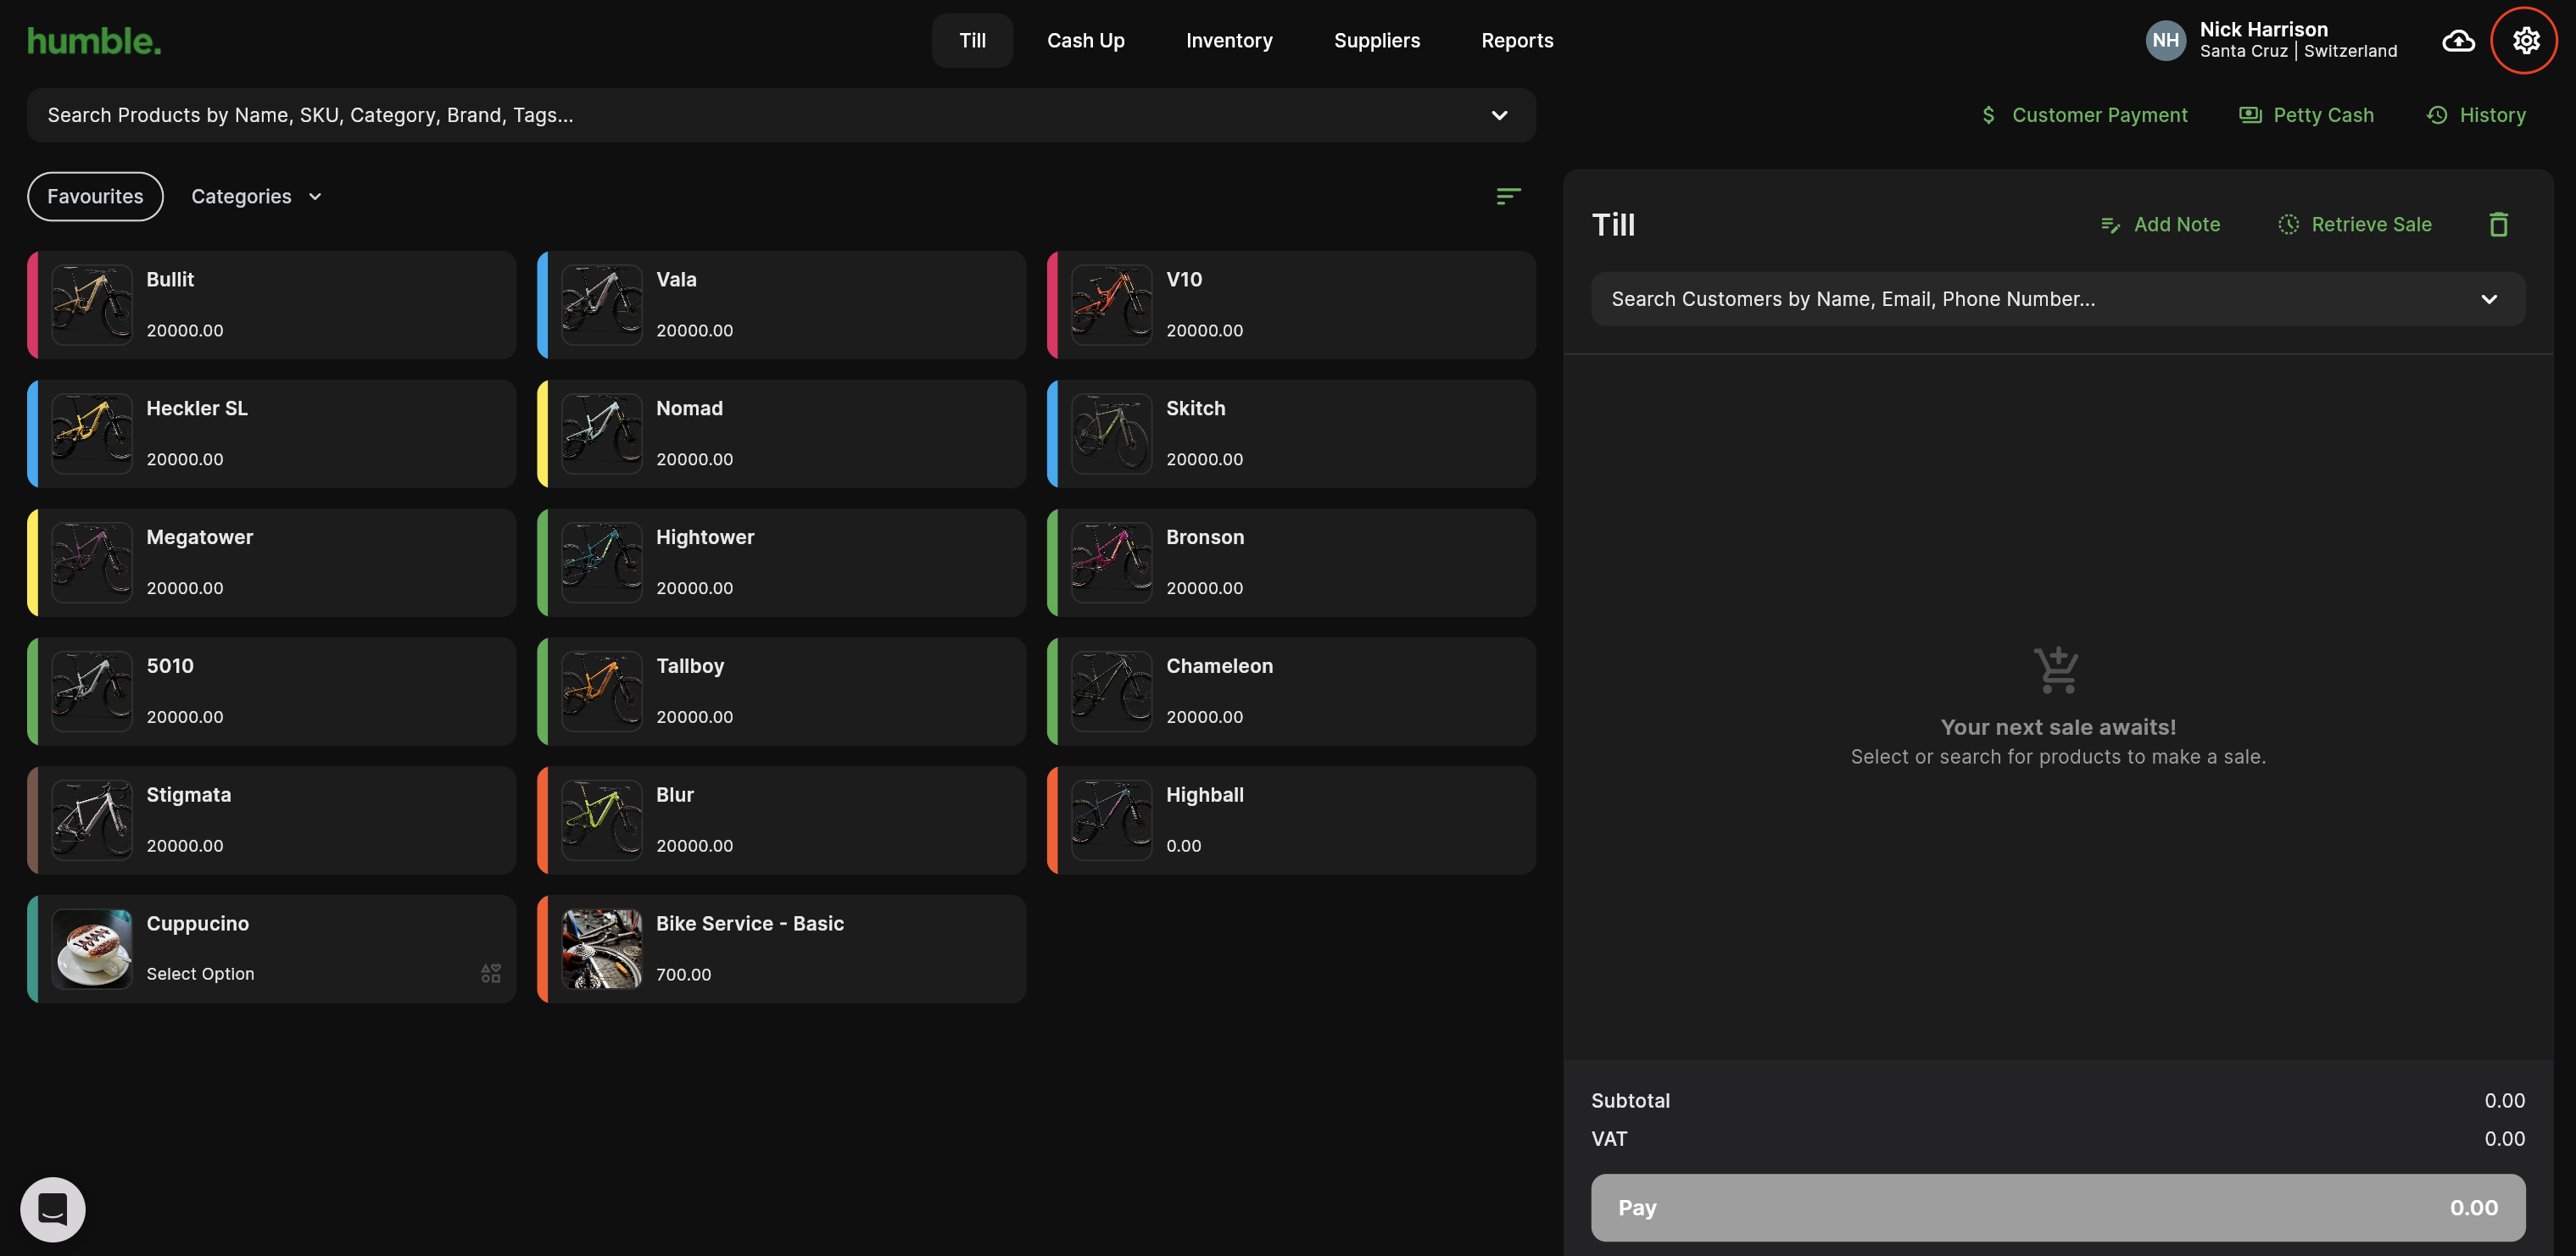Click the humble. logo

[x=94, y=41]
